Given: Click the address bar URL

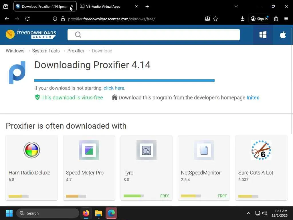Looking at the screenshot, I should click(x=112, y=19).
